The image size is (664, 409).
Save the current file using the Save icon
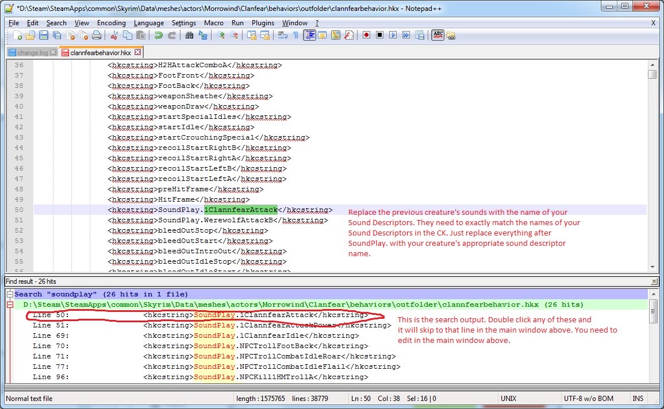coord(43,36)
